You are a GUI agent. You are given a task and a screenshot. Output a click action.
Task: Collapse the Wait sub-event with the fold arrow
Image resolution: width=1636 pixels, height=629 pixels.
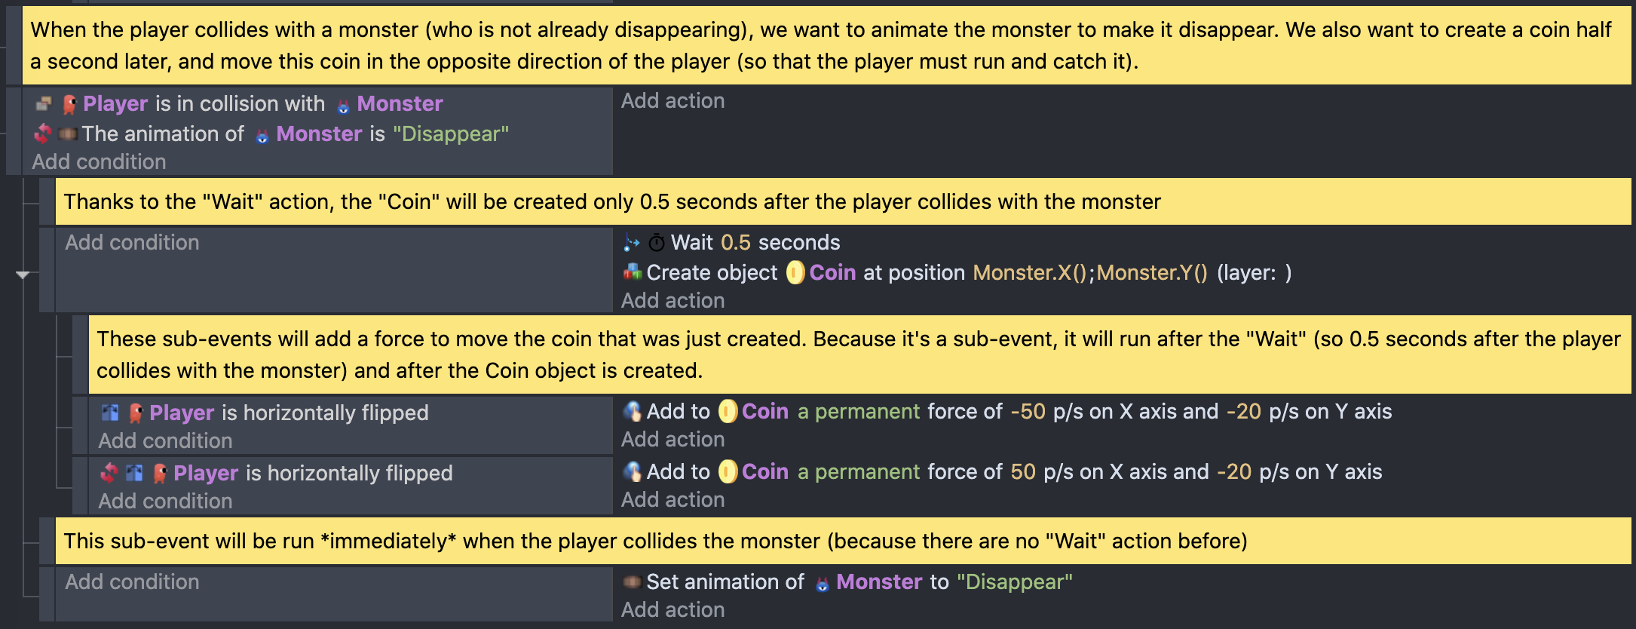[23, 275]
